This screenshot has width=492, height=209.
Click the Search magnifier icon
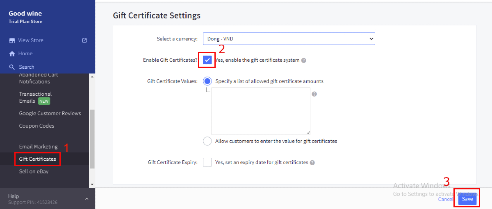coord(12,67)
